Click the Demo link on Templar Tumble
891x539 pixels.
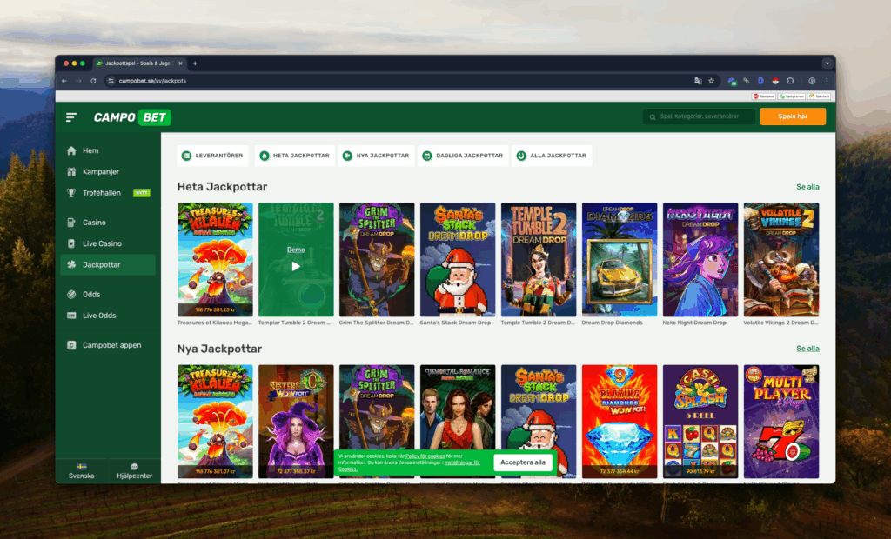(296, 250)
